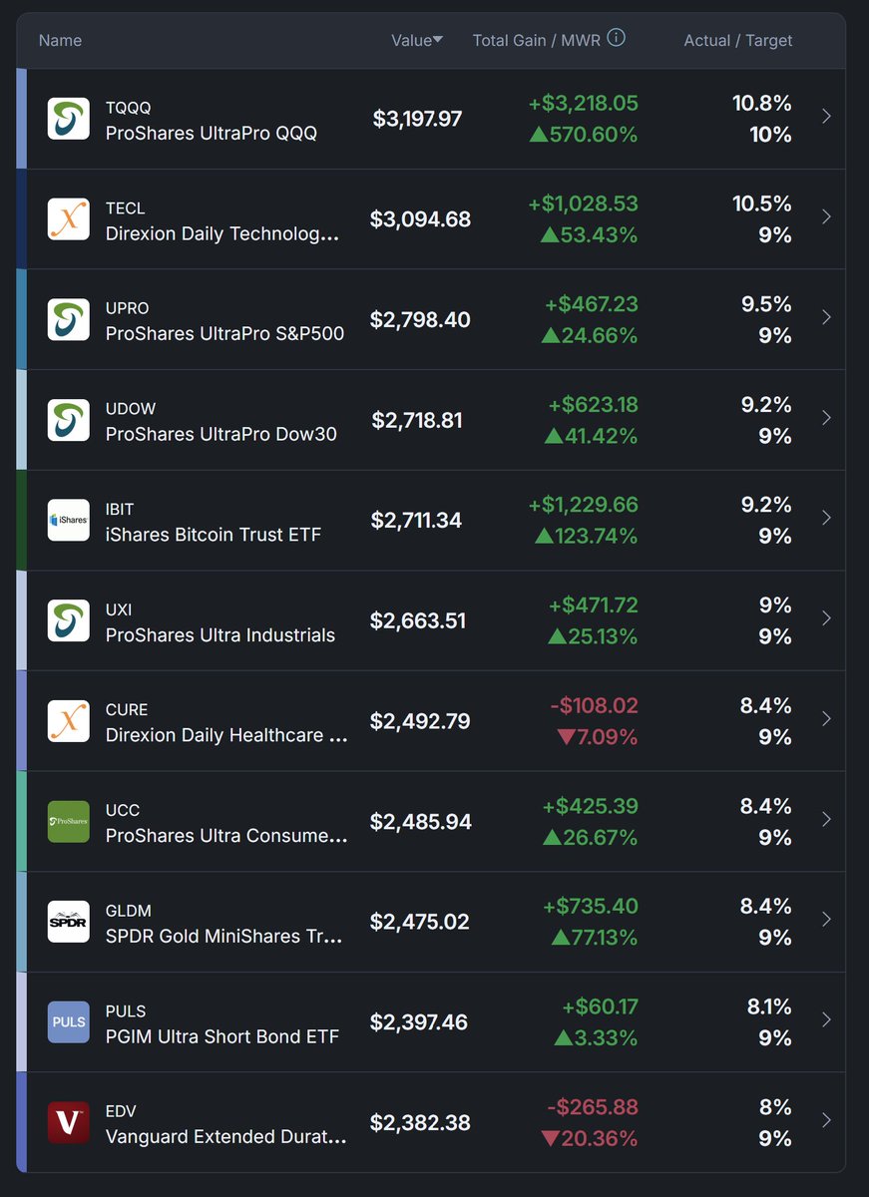
Task: Click the $2,492.79 value cell
Action: (x=420, y=721)
